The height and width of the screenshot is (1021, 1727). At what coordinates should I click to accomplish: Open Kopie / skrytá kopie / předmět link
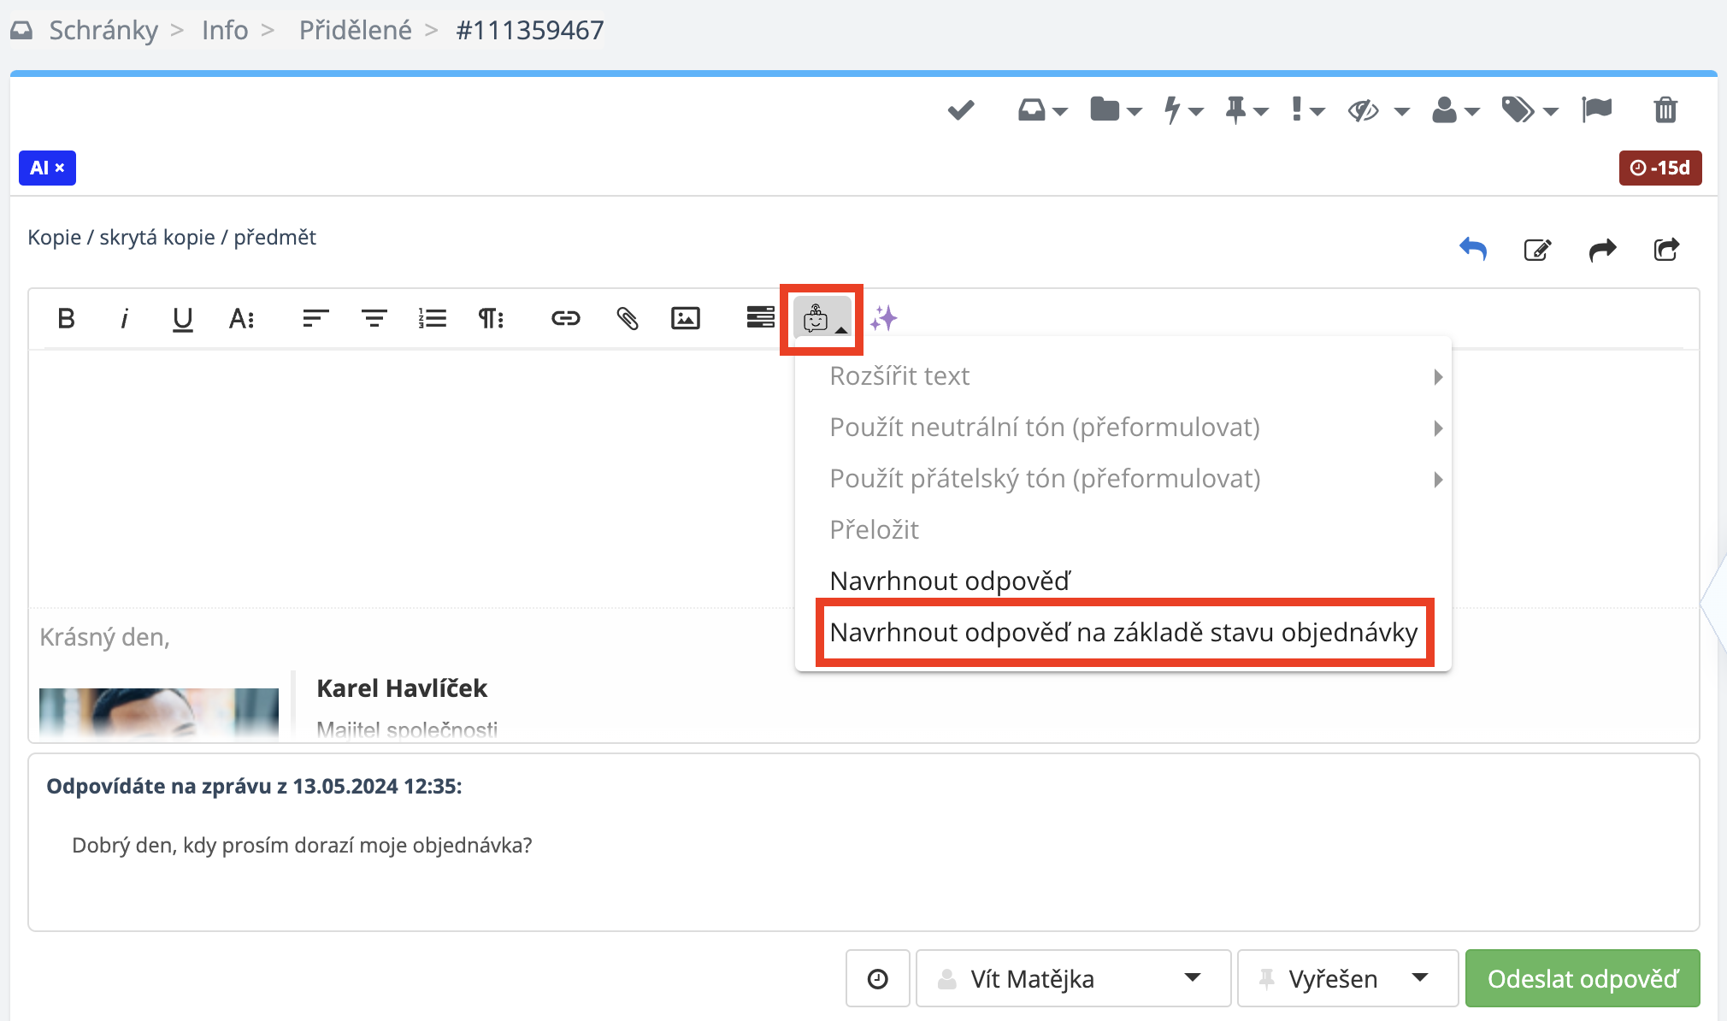tap(172, 237)
